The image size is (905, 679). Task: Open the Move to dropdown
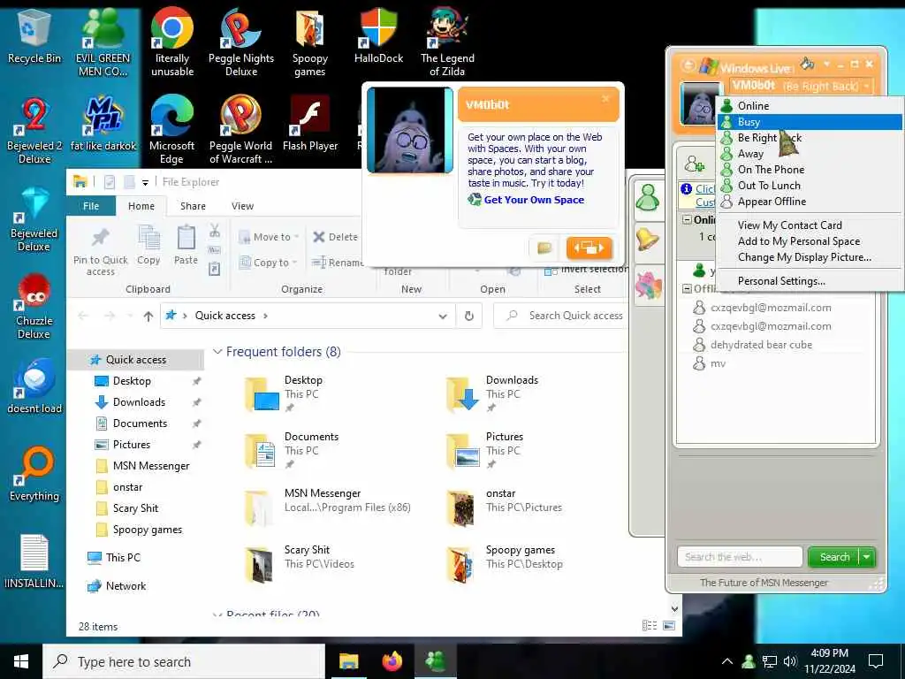269,237
